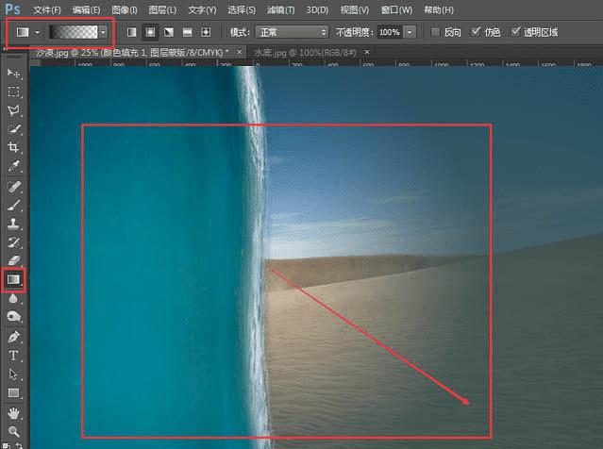This screenshot has height=449, width=603.
Task: Enable the 反向 (Reverse) checkbox
Action: 435,32
